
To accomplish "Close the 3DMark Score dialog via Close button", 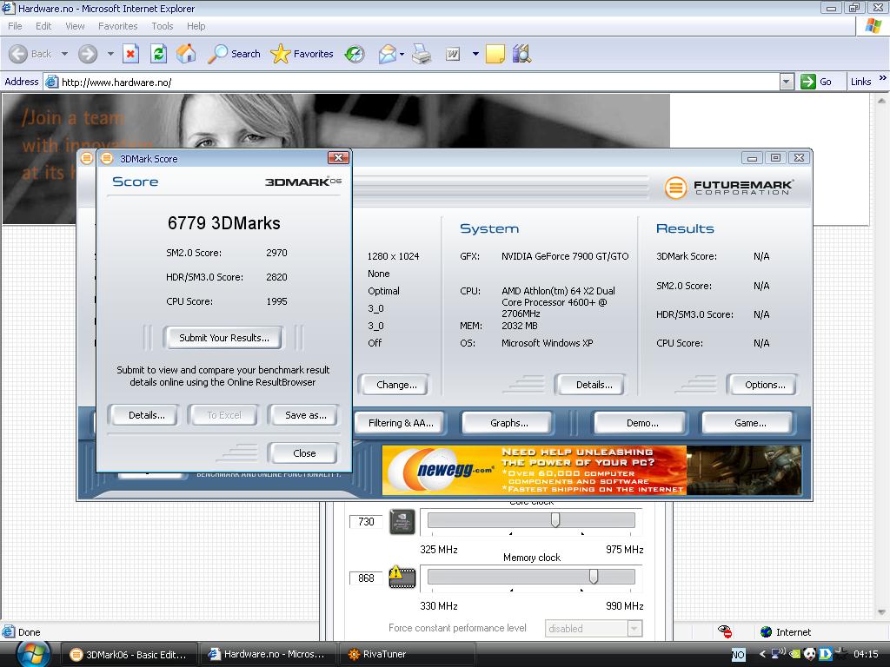I will coord(304,453).
